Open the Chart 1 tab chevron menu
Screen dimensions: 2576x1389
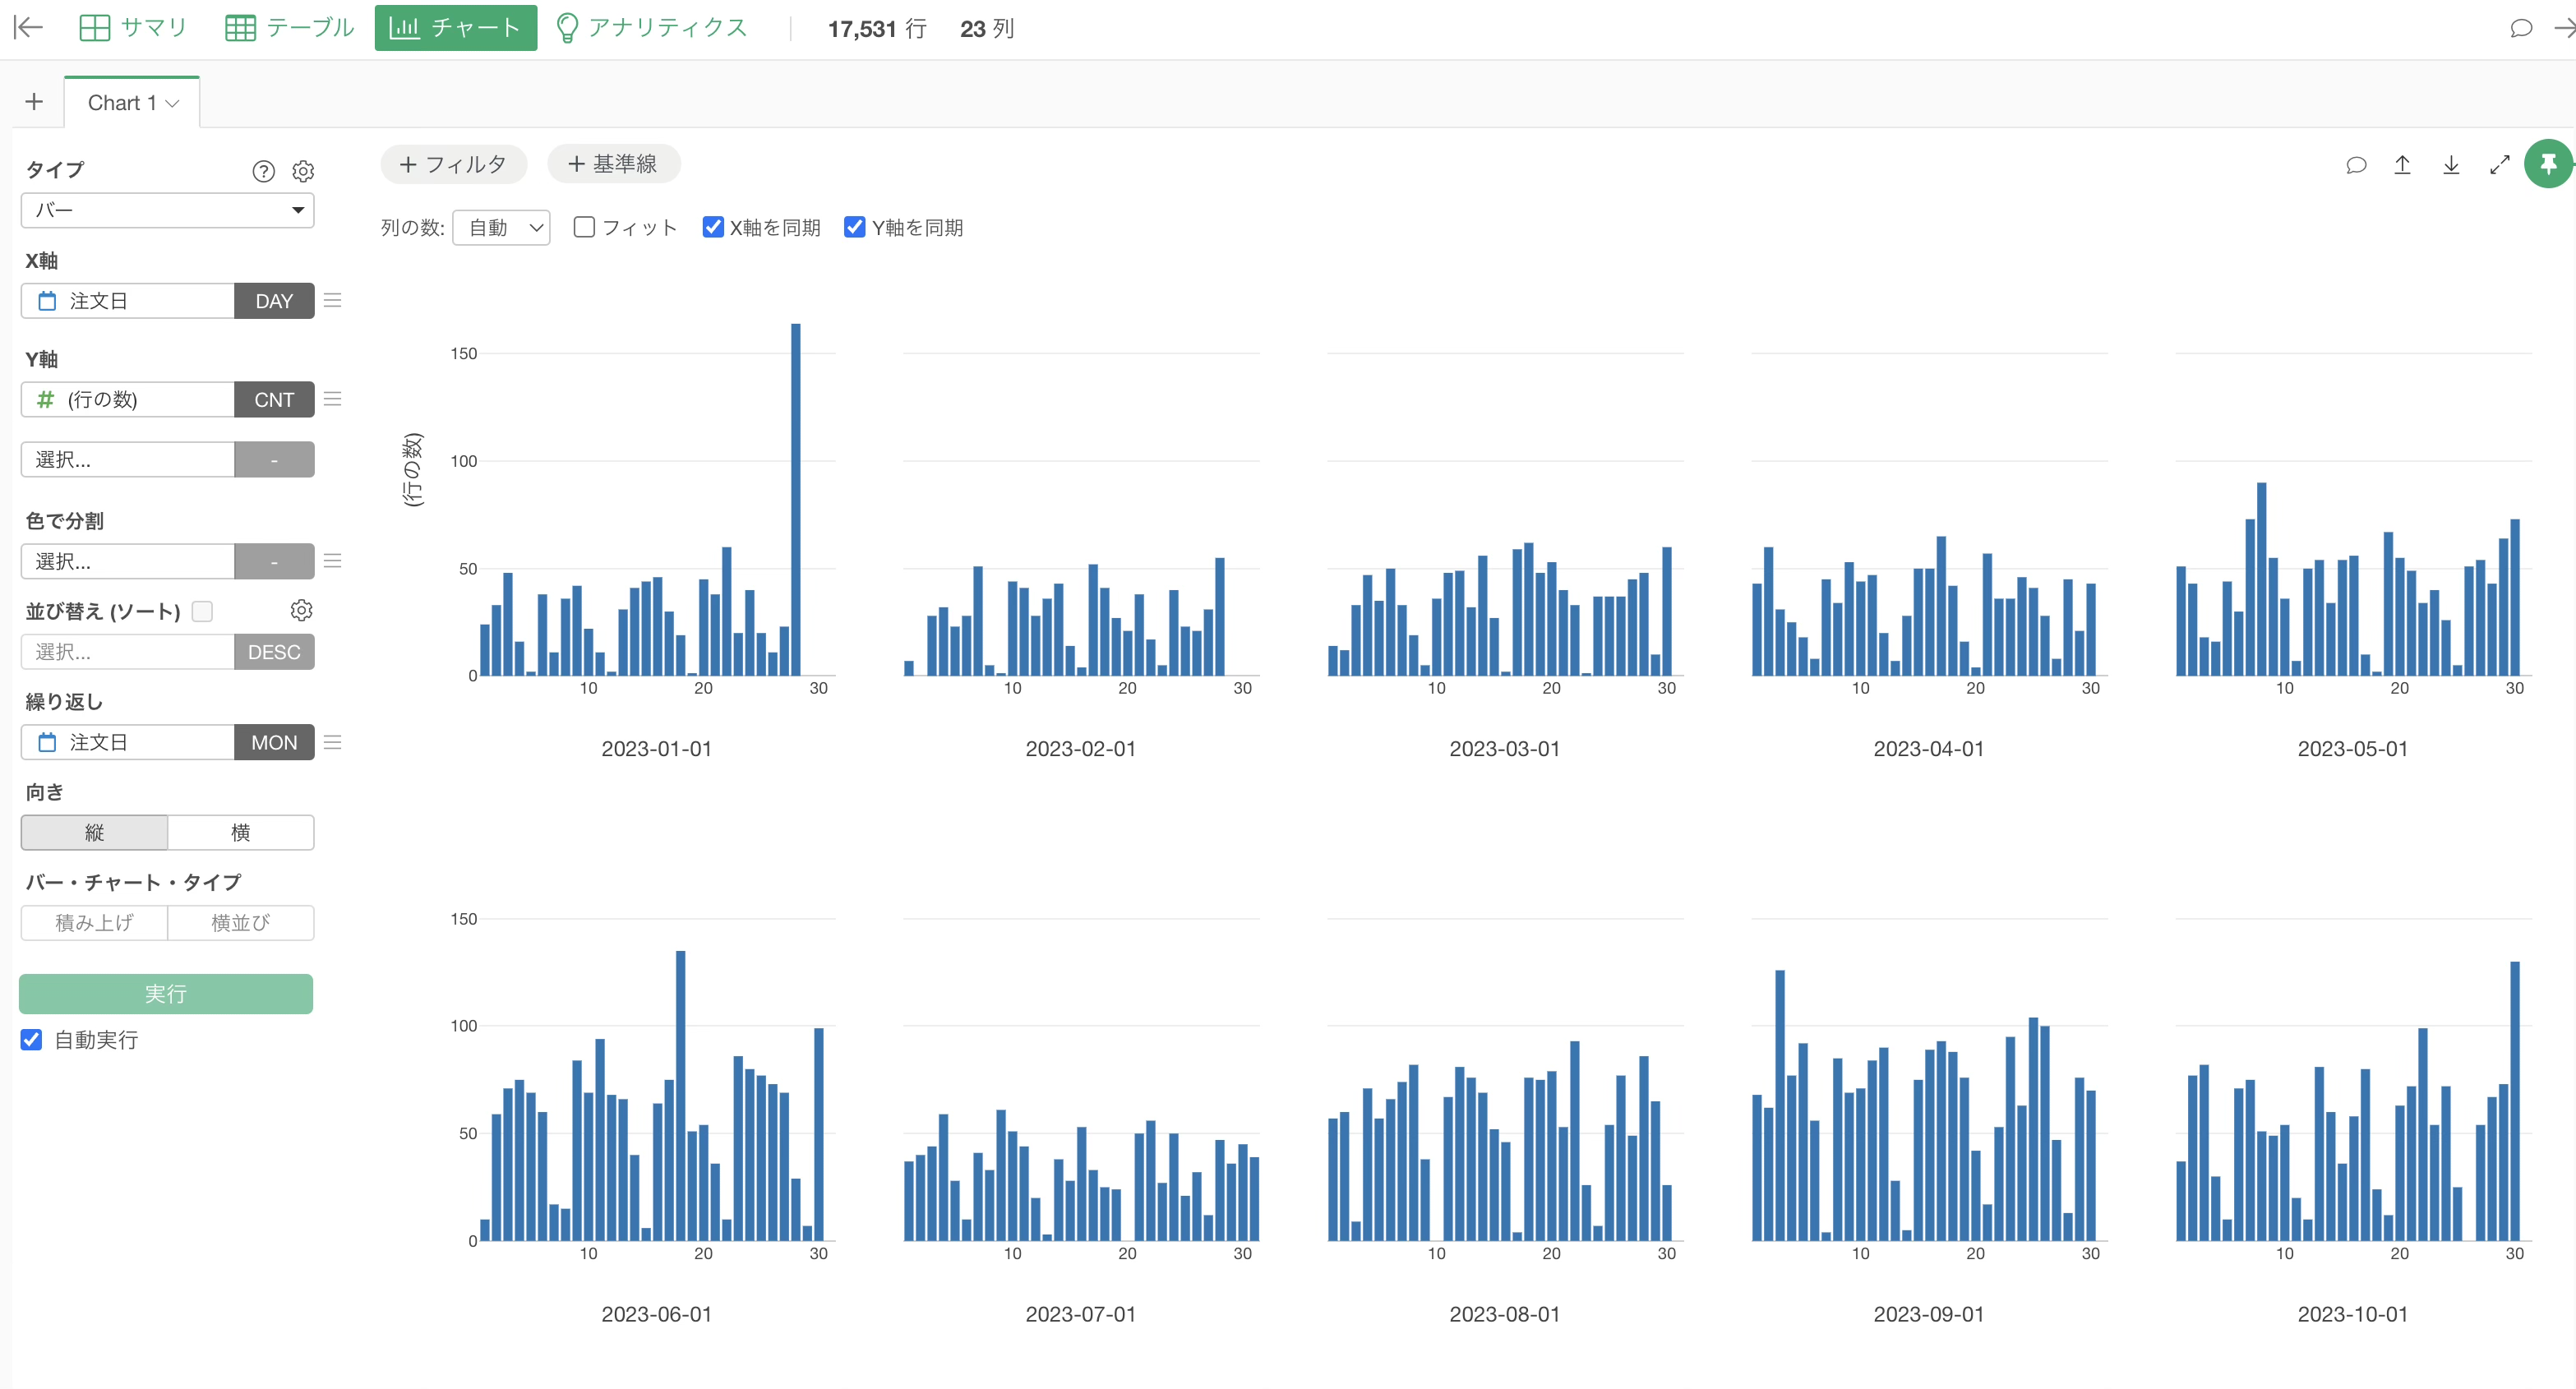click(173, 103)
